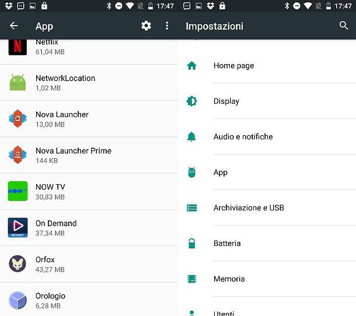Tap the right status bar battery icon
The height and width of the screenshot is (316, 356).
click(329, 6)
